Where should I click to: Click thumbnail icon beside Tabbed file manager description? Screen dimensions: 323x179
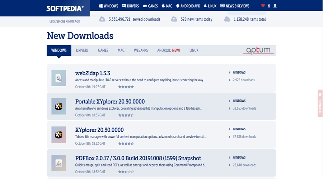tap(58, 135)
